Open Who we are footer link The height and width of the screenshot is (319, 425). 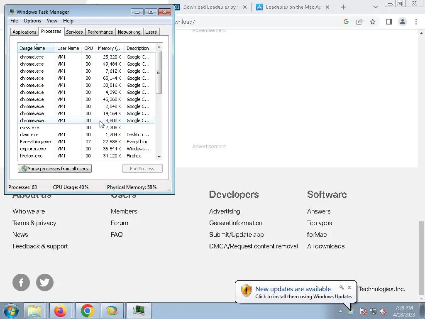click(x=29, y=211)
